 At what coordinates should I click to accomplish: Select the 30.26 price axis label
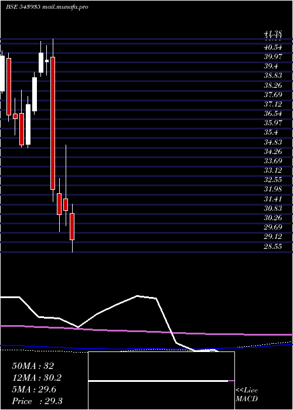[x=273, y=217]
